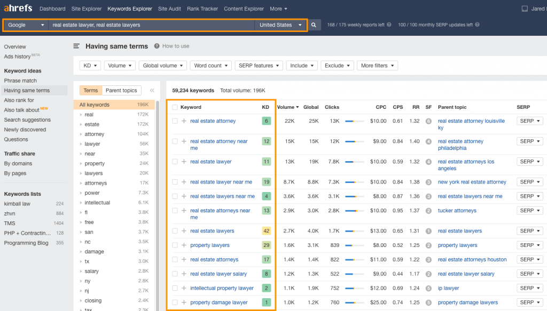Viewport: 547px width, 311px height.
Task: Open the Include filter button
Action: coord(302,66)
